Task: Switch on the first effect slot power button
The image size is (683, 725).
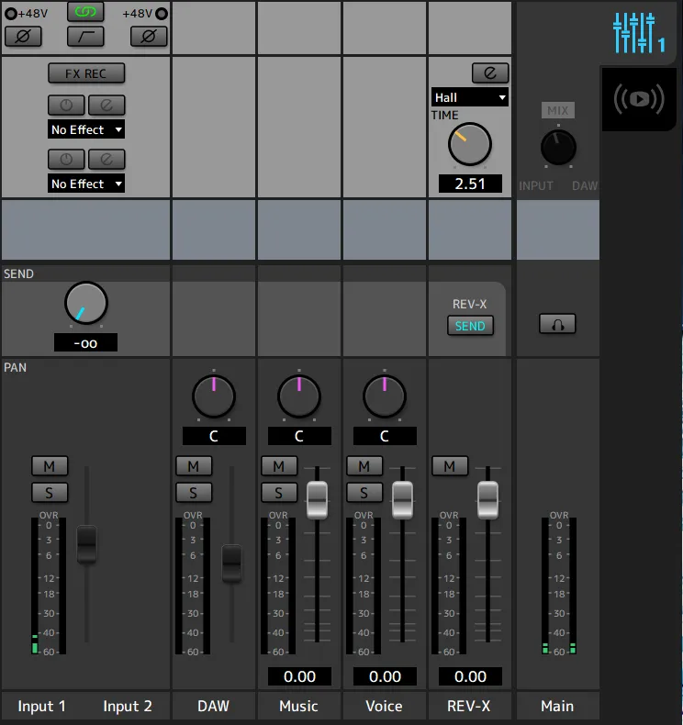Action: [x=66, y=105]
